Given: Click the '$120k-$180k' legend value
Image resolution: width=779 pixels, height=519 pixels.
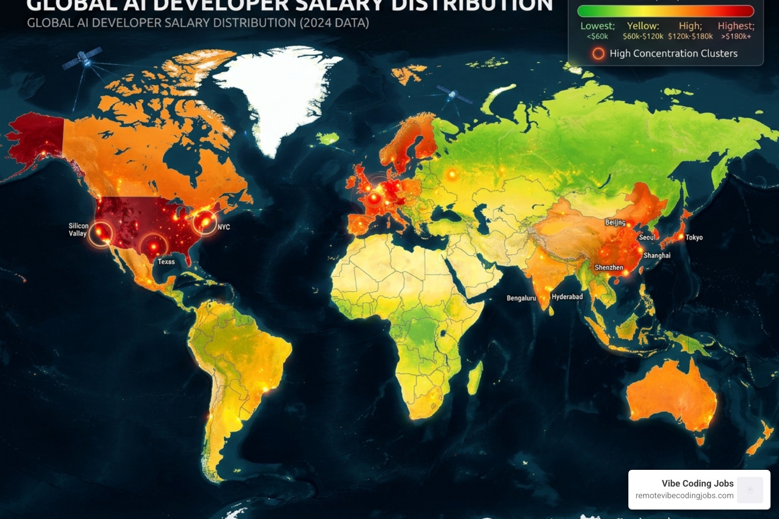Looking at the screenshot, I should tap(690, 36).
